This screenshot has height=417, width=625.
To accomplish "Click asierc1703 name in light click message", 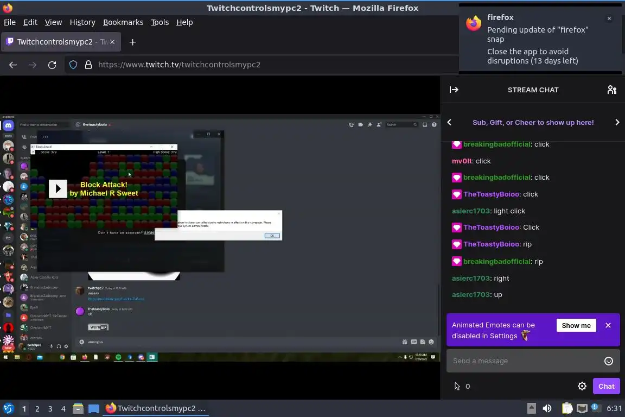I will [471, 211].
